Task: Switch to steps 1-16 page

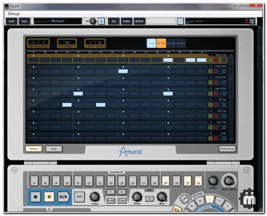Action: tap(151, 43)
